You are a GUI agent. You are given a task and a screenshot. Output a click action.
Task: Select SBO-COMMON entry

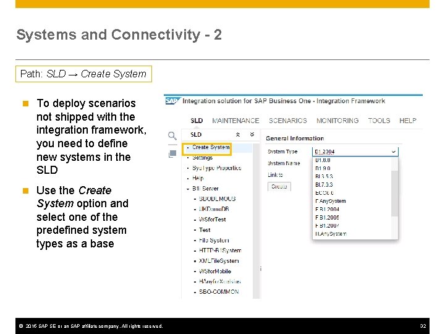[219, 292]
